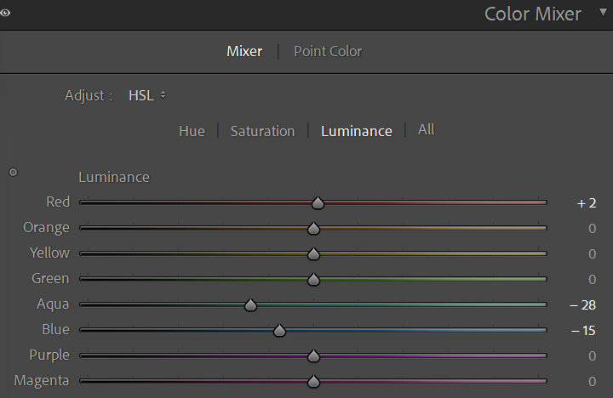Edit the Magenta value 0 field
The height and width of the screenshot is (398, 613).
pos(592,381)
